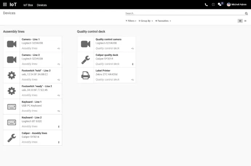Click wrench icon of Caliper - Assebly lines
Viewport: 251px width, 166px height.
click(x=12, y=138)
